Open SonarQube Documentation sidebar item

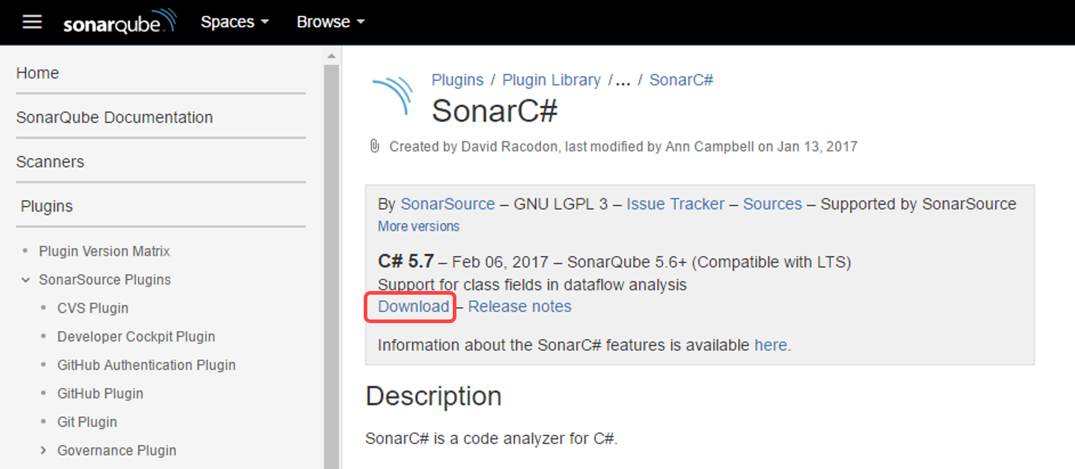pos(115,117)
